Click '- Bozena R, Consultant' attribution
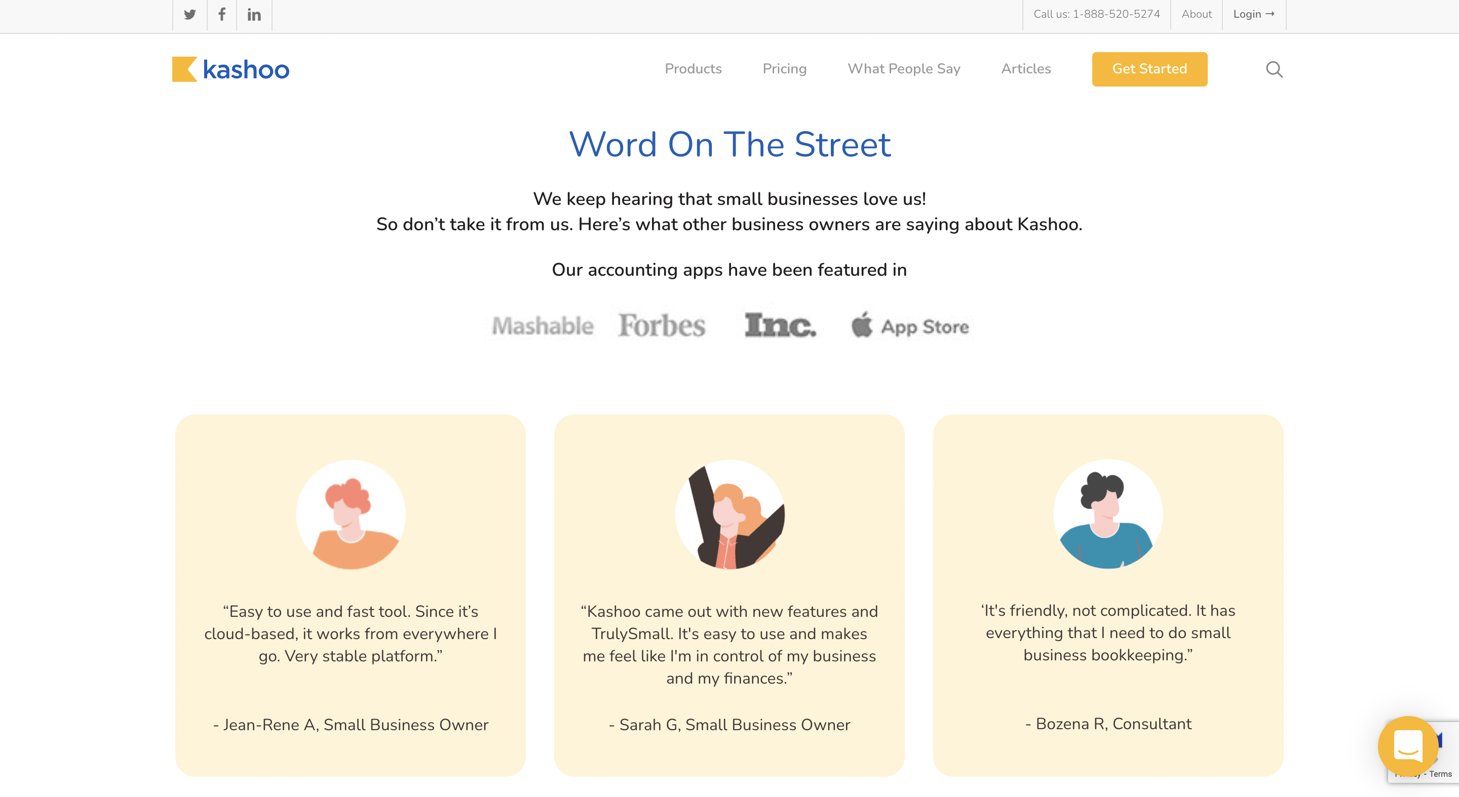 (x=1108, y=724)
